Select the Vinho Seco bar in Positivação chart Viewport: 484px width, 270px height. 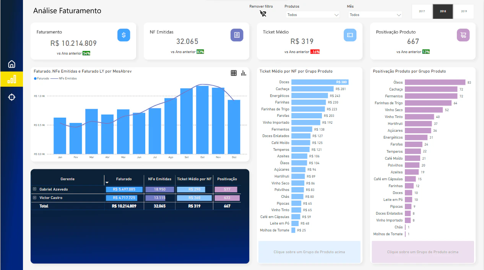[424, 110]
